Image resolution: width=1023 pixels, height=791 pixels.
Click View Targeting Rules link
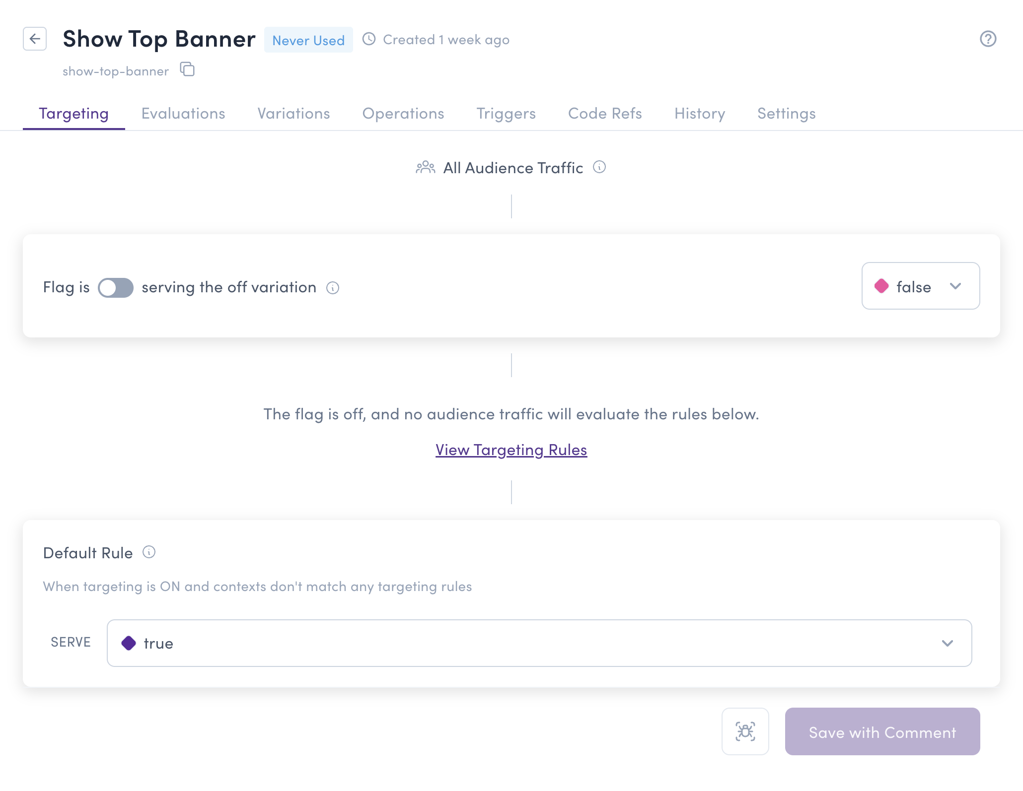click(511, 450)
